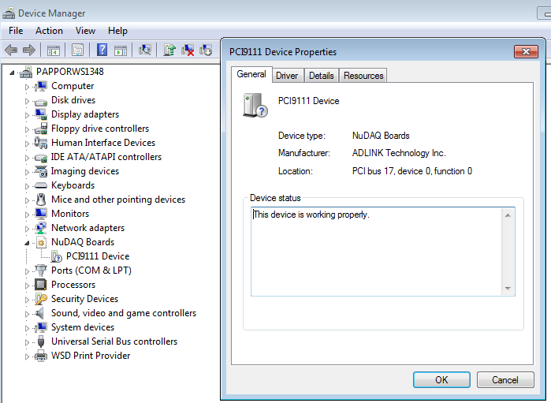Screen dimensions: 551x403
Task: Click OK in the properties dialog
Action: click(x=441, y=380)
